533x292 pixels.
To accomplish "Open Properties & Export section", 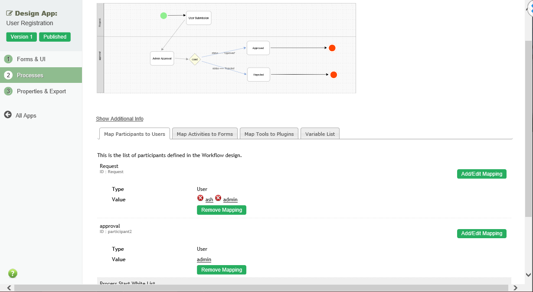I will (x=41, y=91).
